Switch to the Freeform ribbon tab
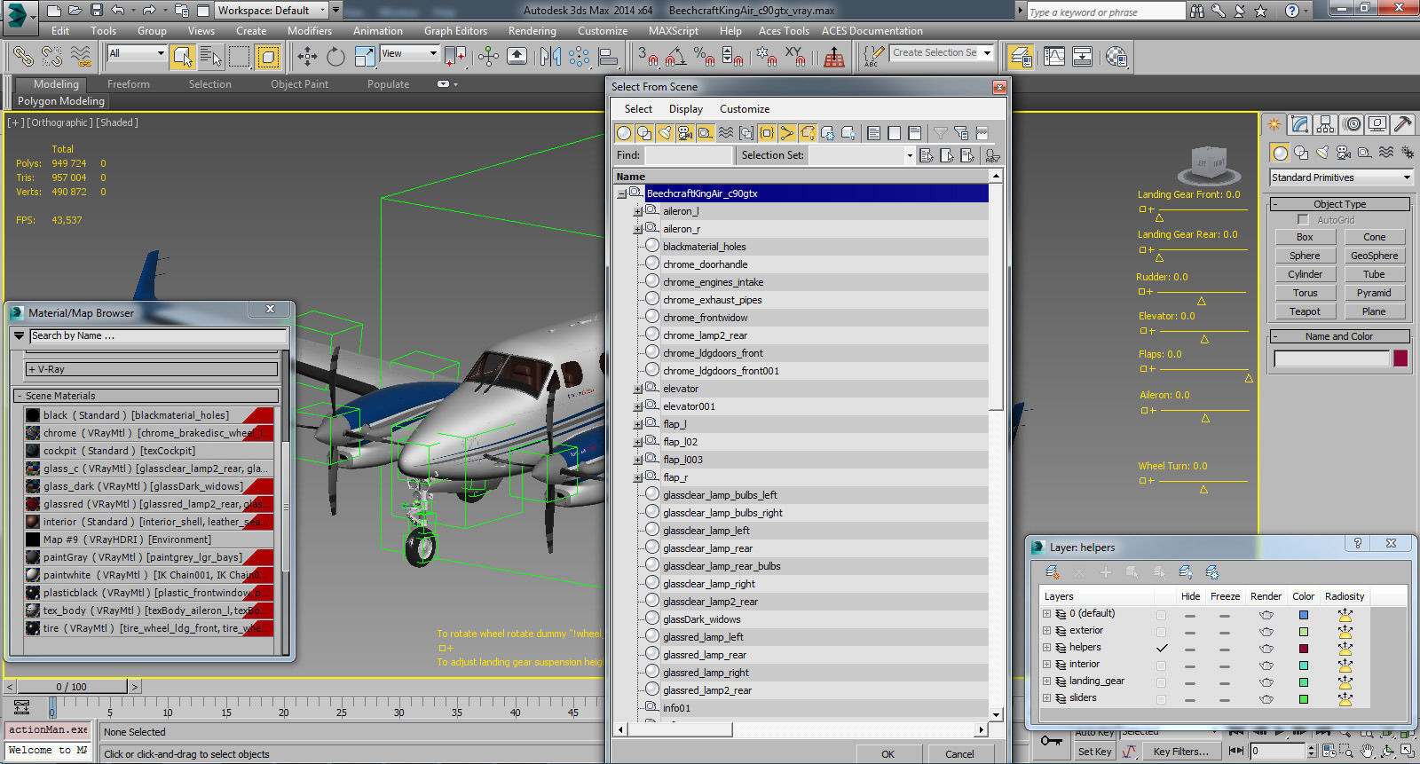 click(129, 84)
